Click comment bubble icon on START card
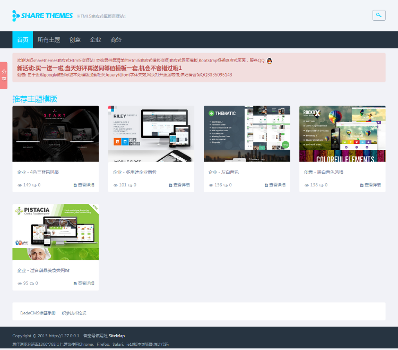This screenshot has height=350, width=398. 34,185
